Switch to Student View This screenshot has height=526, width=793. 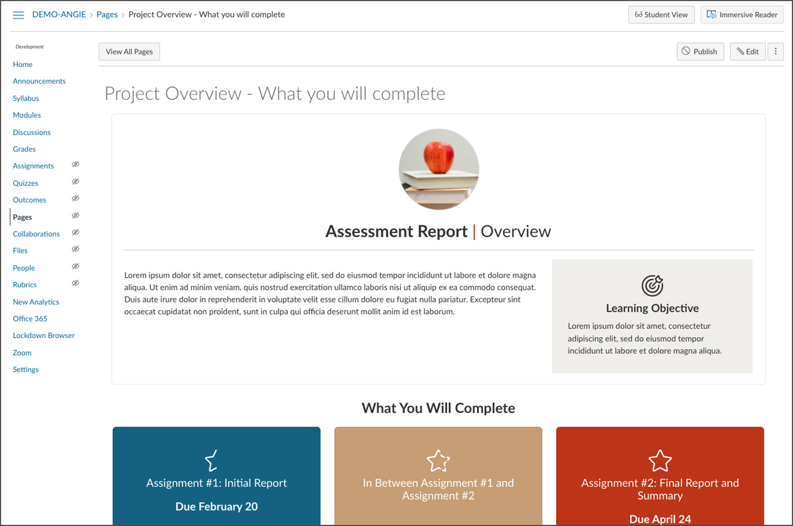pos(661,15)
